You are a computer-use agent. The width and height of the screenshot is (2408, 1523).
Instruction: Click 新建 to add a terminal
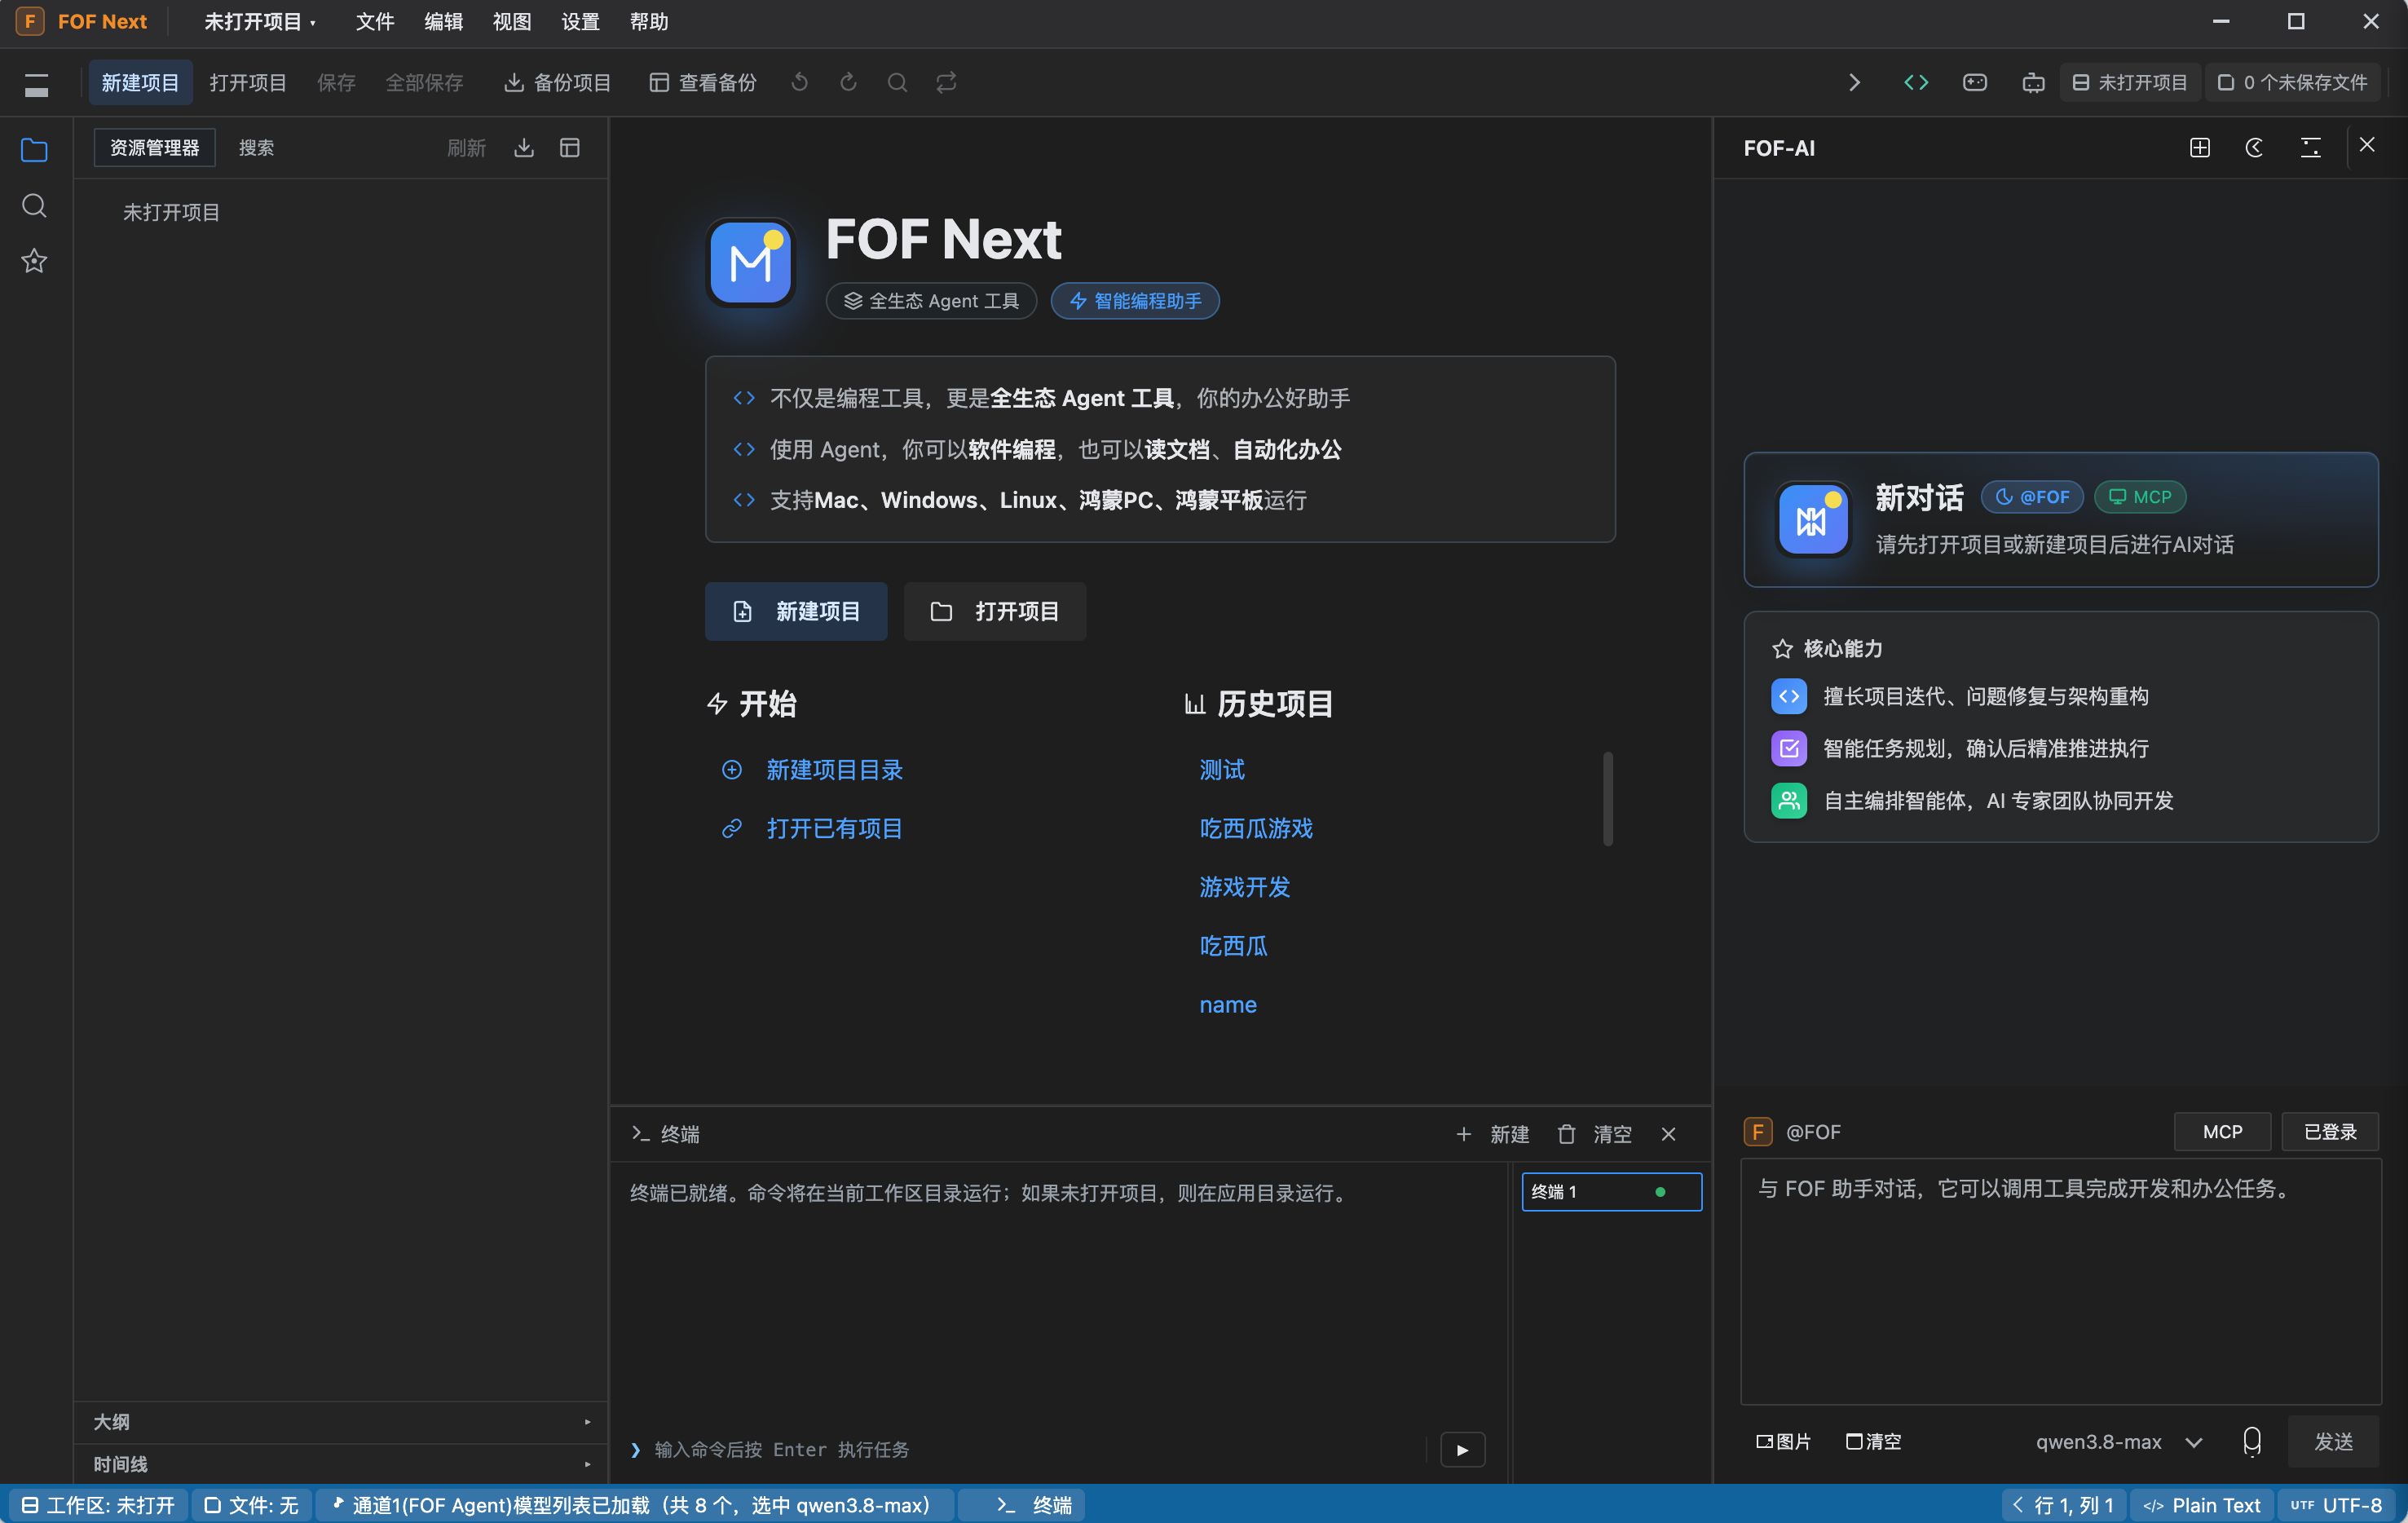(x=1493, y=1134)
